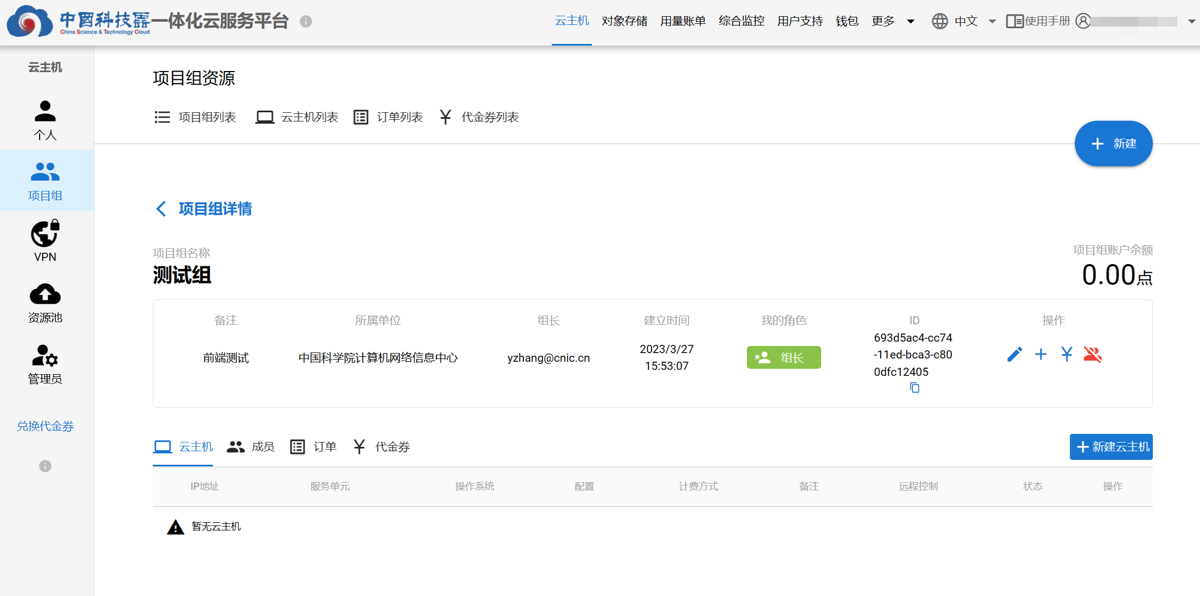The width and height of the screenshot is (1200, 596).
Task: Copy the project group ID
Action: pyautogui.click(x=914, y=388)
